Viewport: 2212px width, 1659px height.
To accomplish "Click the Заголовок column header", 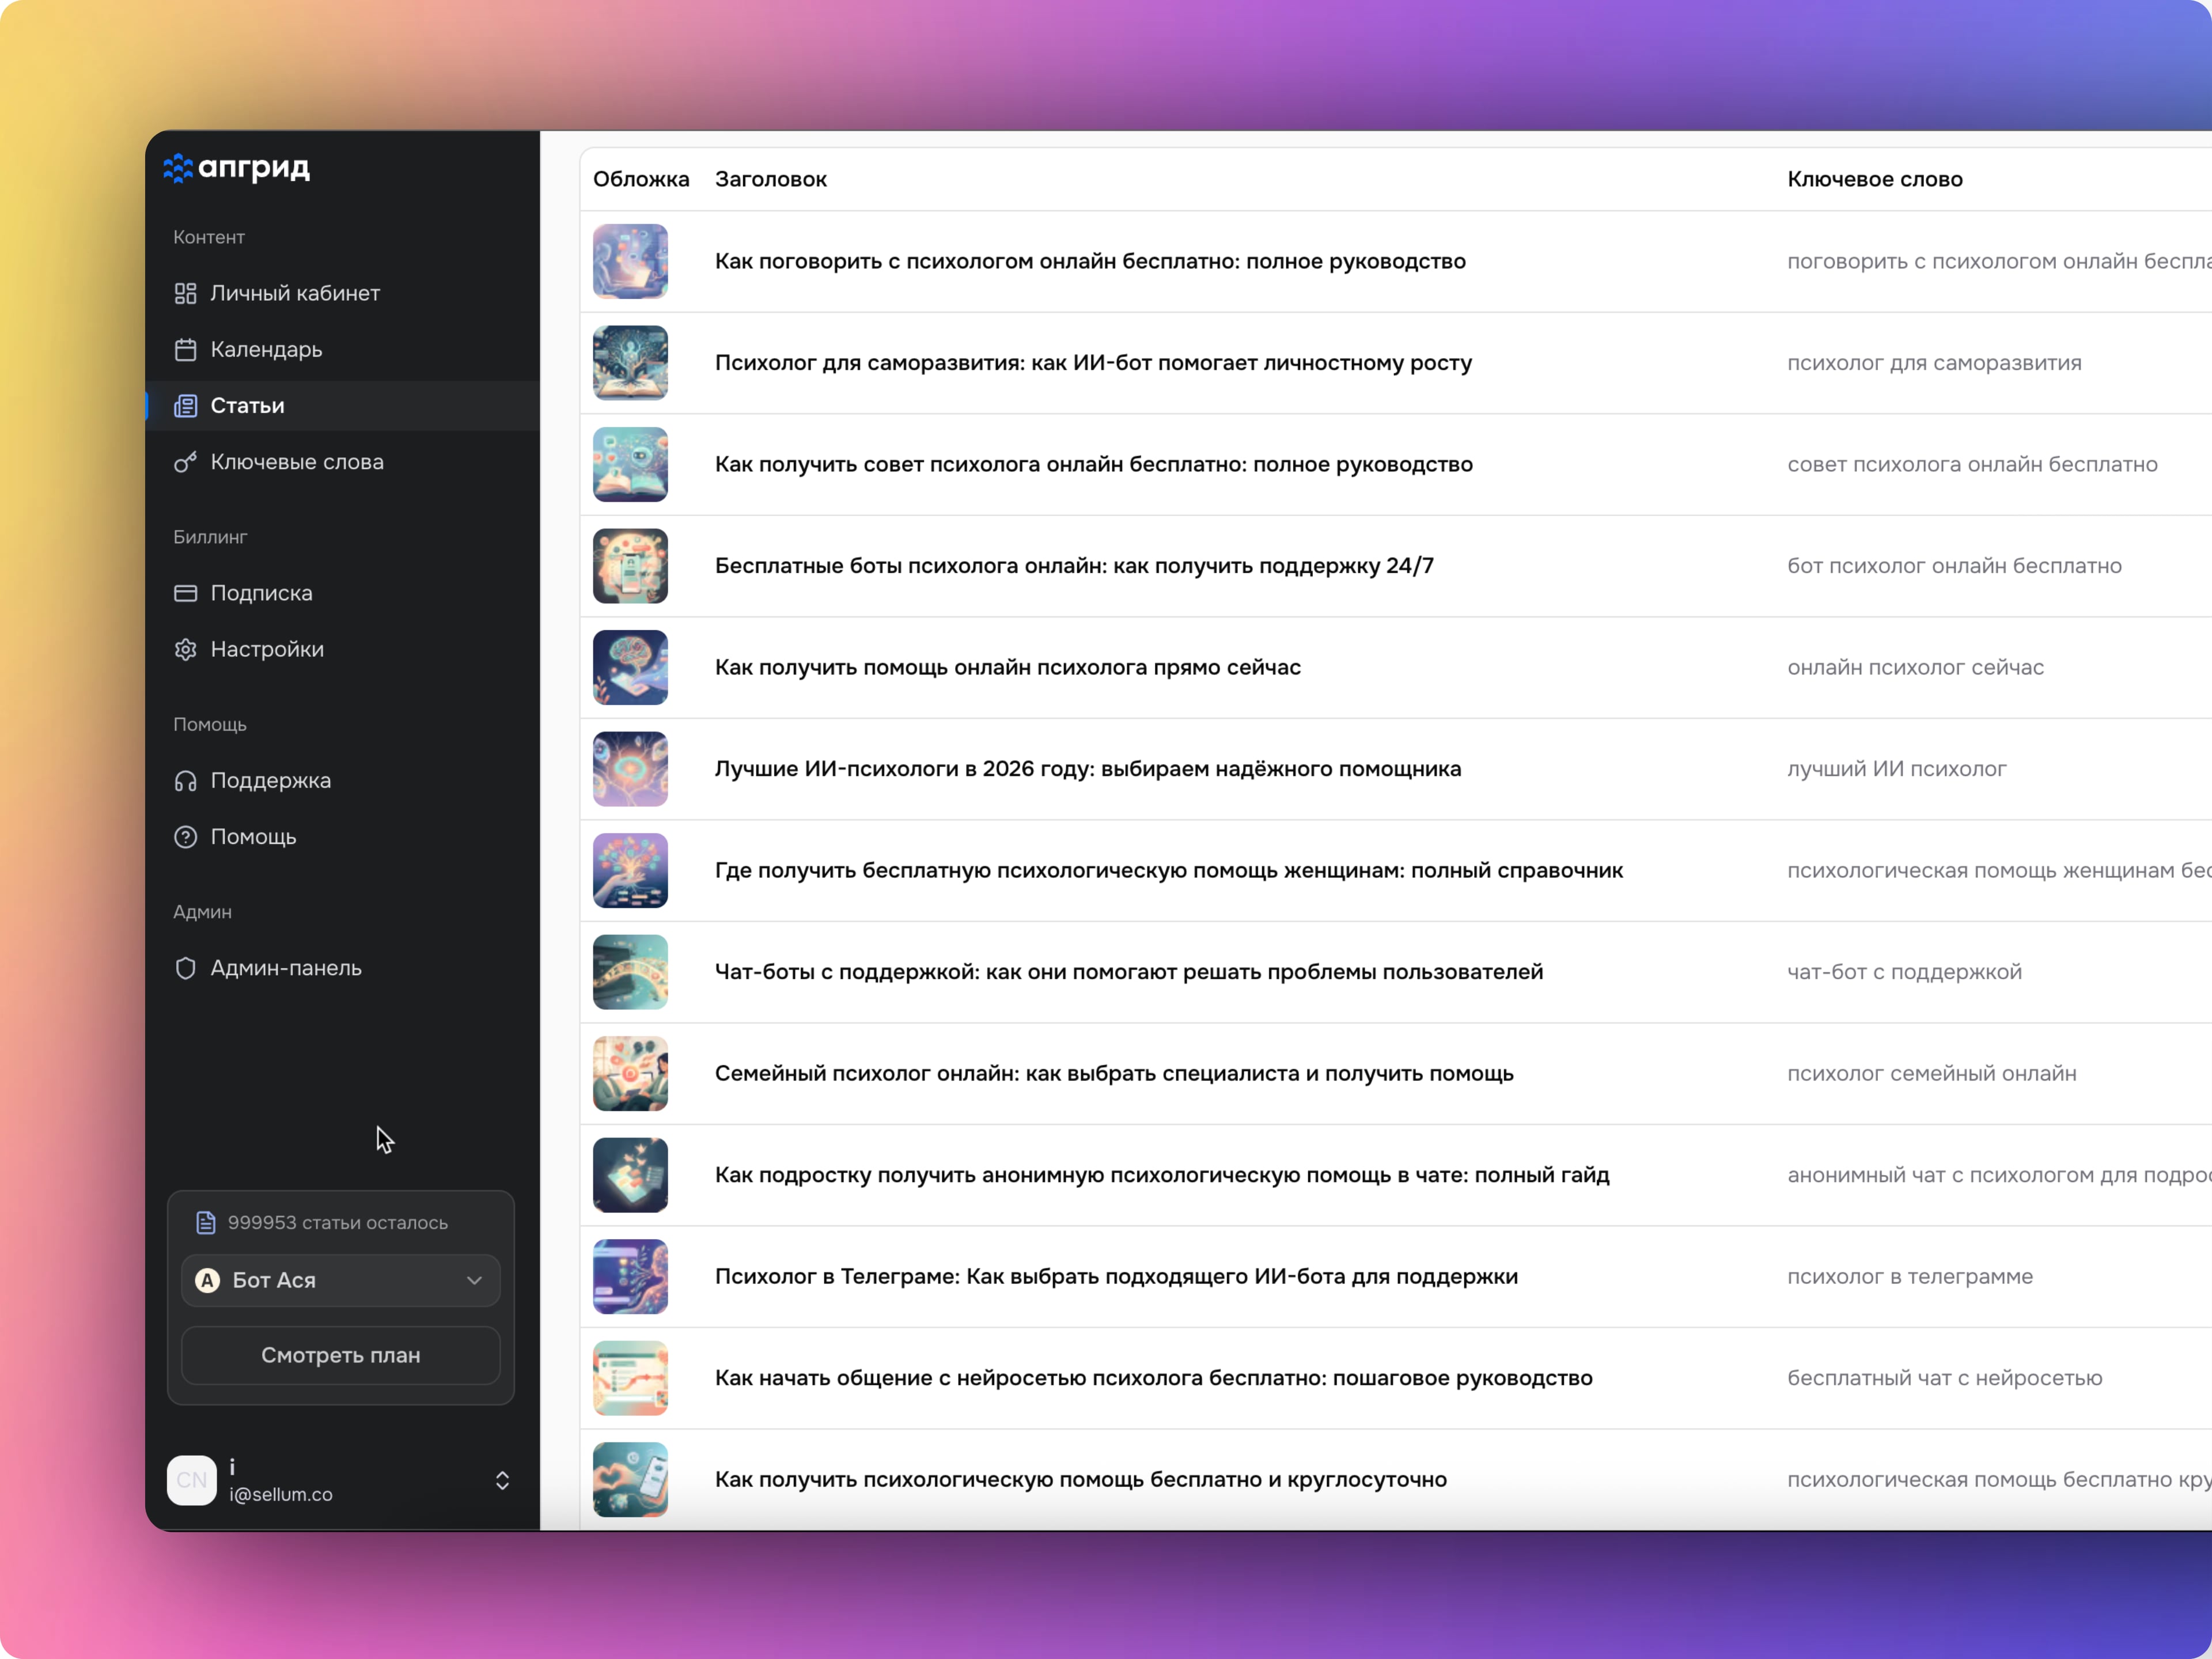I will (x=771, y=179).
